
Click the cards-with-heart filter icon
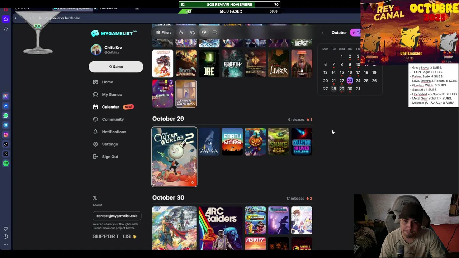tap(193, 33)
